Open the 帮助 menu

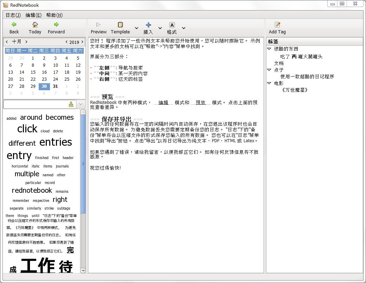pos(54,15)
